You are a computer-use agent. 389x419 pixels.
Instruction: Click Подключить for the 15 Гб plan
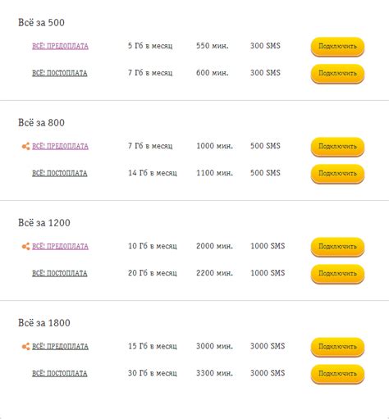pyautogui.click(x=337, y=347)
